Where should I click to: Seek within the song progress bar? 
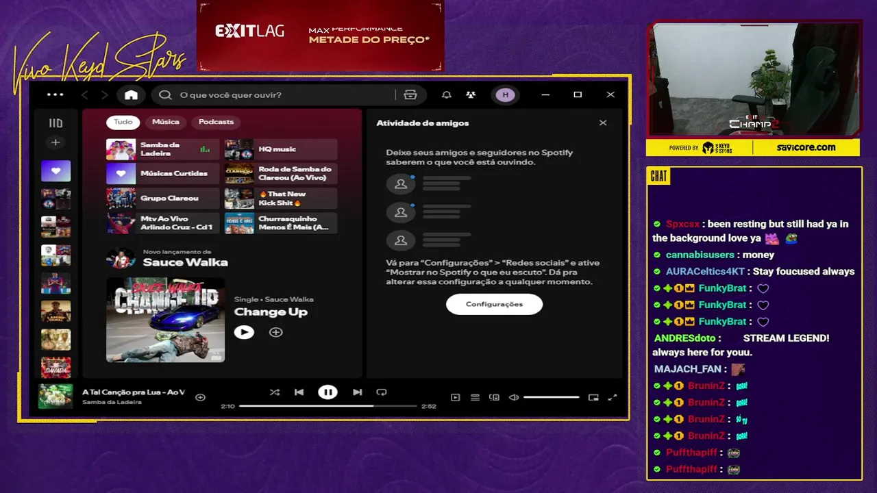coord(328,406)
